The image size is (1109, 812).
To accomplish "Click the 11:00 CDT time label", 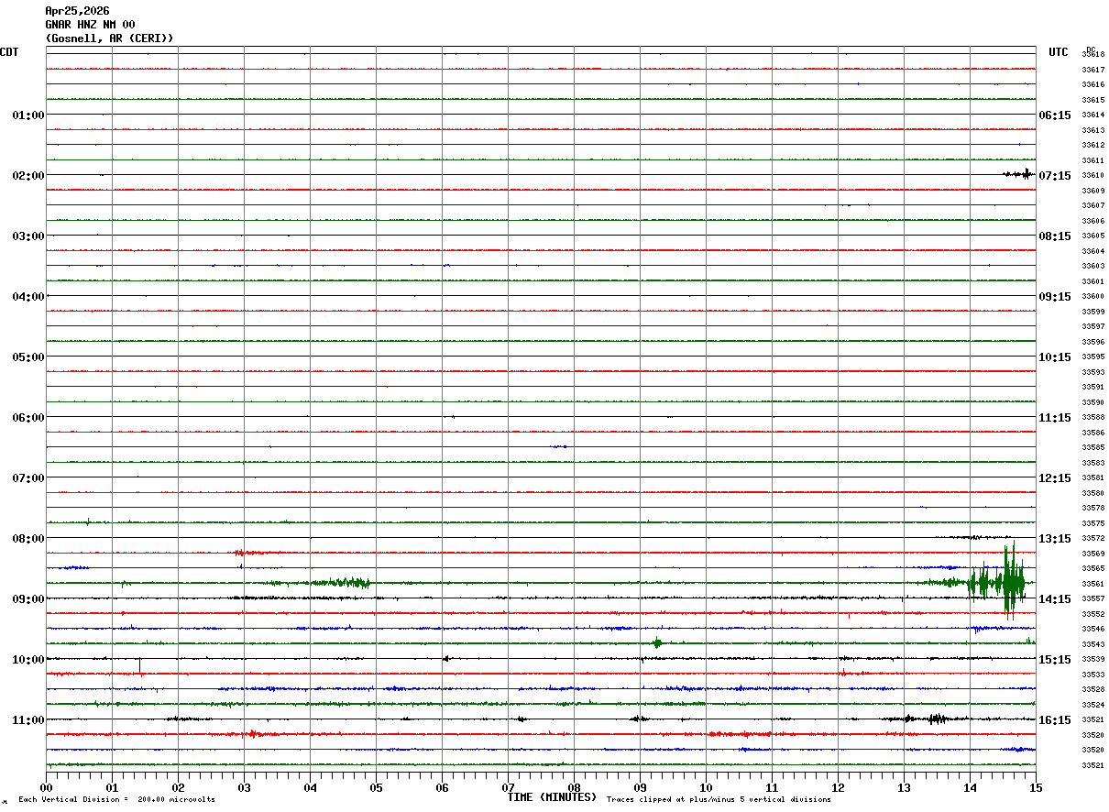I will pyautogui.click(x=27, y=720).
